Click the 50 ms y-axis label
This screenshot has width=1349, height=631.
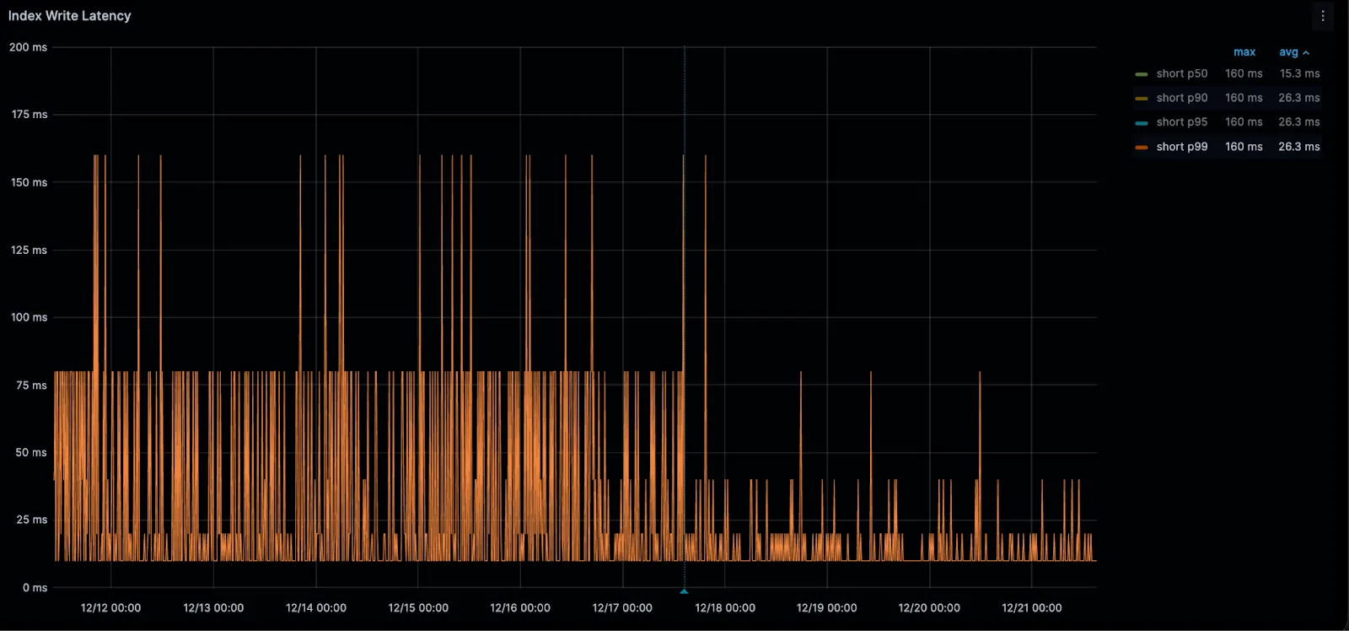click(31, 453)
